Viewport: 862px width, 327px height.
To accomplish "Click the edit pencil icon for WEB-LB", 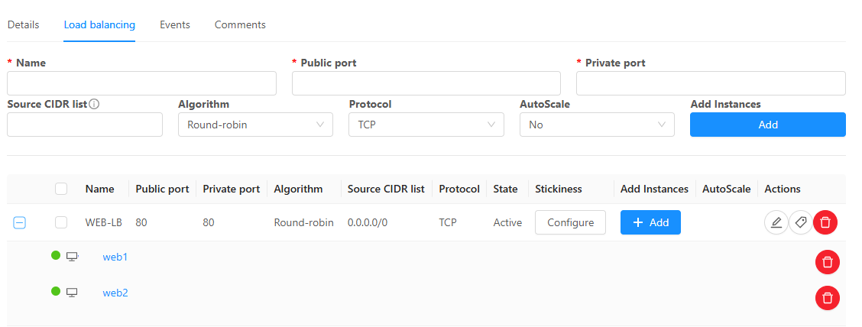I will pyautogui.click(x=776, y=222).
